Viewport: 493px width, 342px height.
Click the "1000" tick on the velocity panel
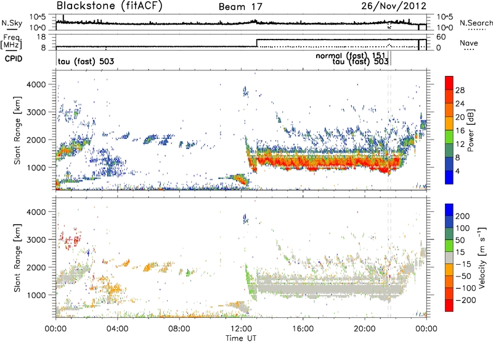click(x=36, y=295)
